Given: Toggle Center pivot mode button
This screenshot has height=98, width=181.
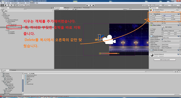Looking at the screenshot, I should [x=21, y=5].
